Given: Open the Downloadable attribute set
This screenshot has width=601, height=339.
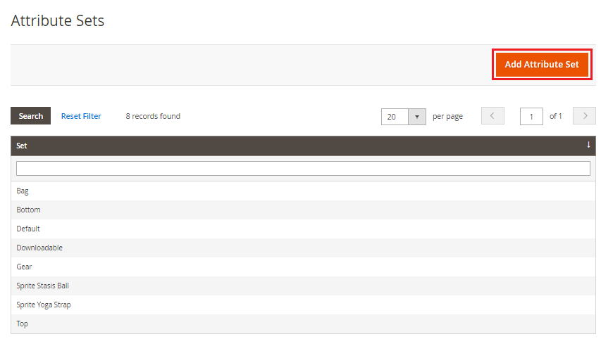Looking at the screenshot, I should tap(39, 248).
